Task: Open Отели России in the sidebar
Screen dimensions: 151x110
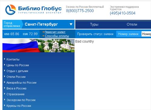Action: (x=16, y=77)
